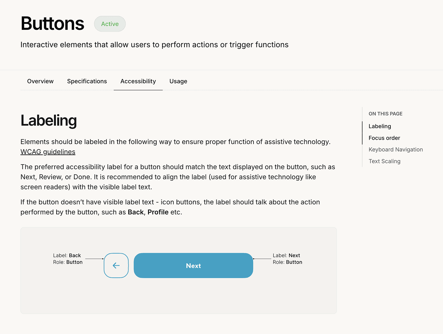Jump to Focus order section

click(x=384, y=138)
